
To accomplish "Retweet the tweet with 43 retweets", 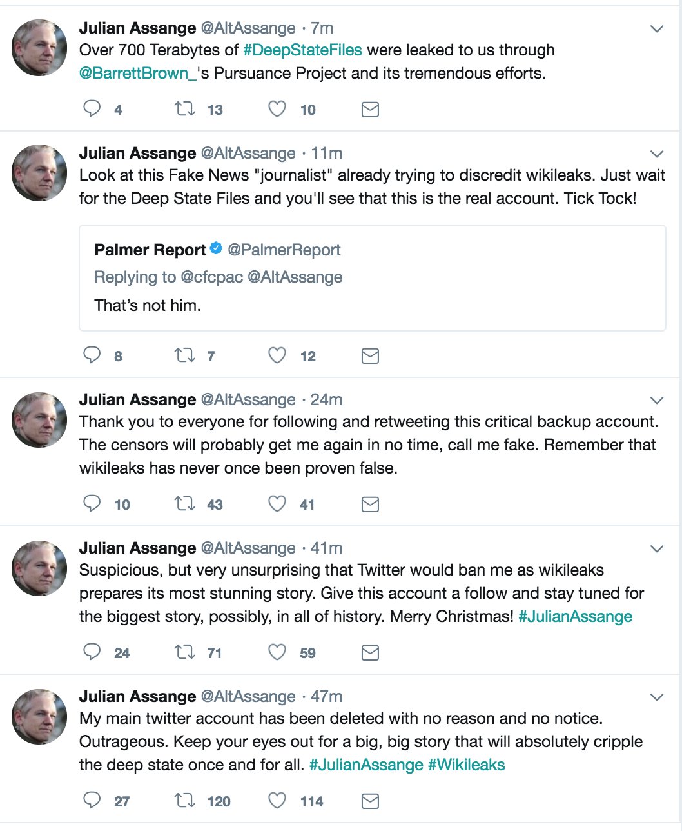I will point(185,504).
